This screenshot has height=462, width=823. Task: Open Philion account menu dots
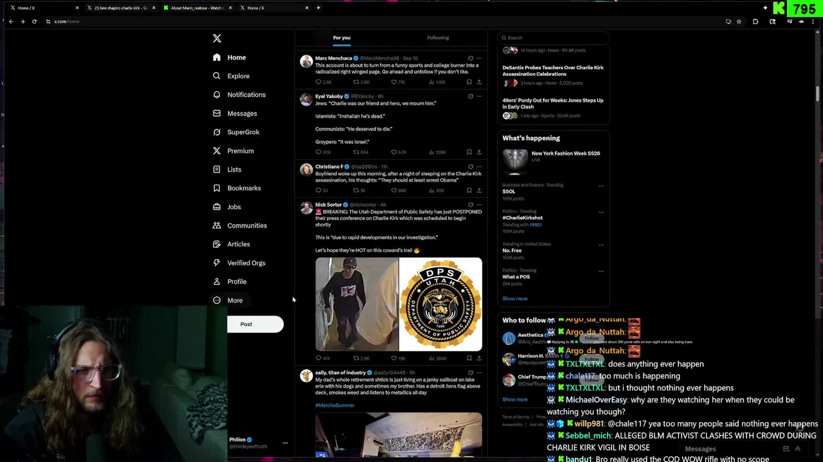tap(285, 443)
